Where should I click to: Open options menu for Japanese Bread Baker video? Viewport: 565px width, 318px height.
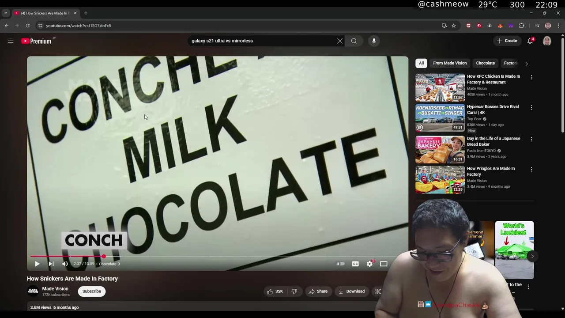tap(531, 139)
